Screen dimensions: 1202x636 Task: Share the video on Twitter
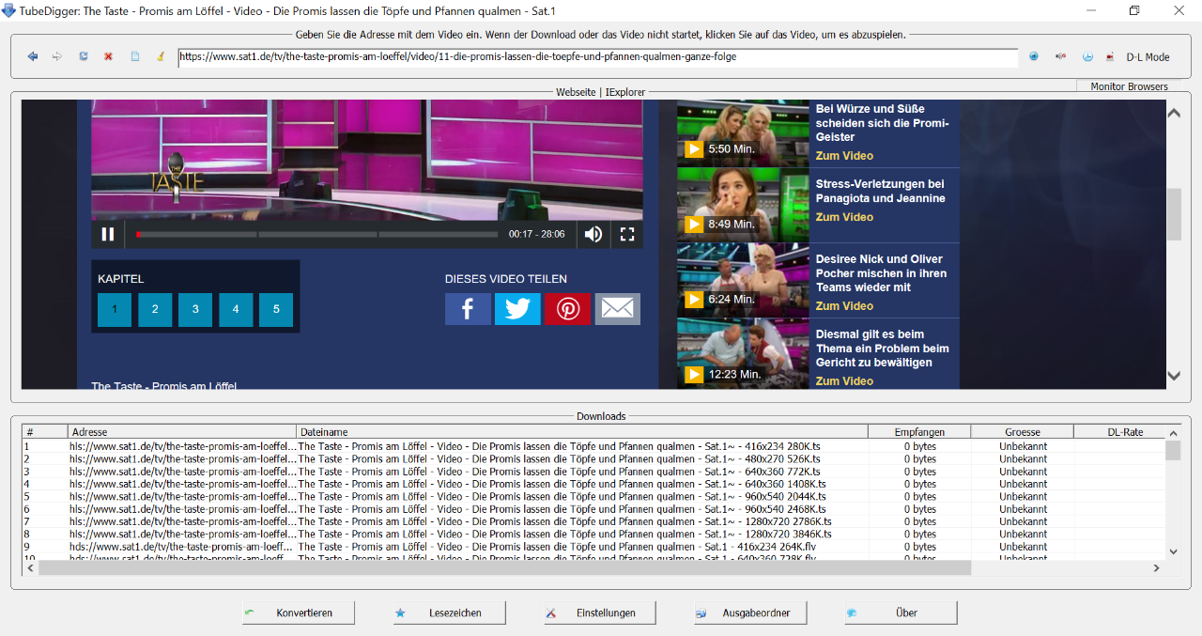coord(517,309)
